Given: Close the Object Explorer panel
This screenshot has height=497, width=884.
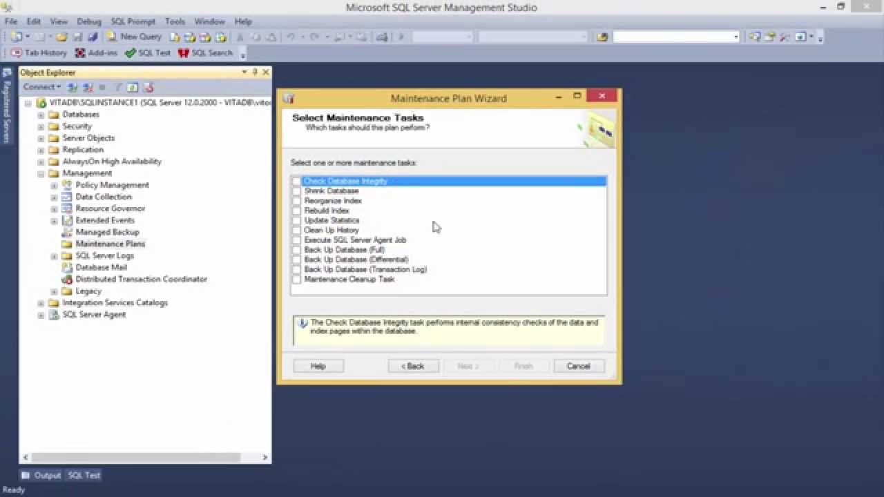Looking at the screenshot, I should pyautogui.click(x=265, y=72).
